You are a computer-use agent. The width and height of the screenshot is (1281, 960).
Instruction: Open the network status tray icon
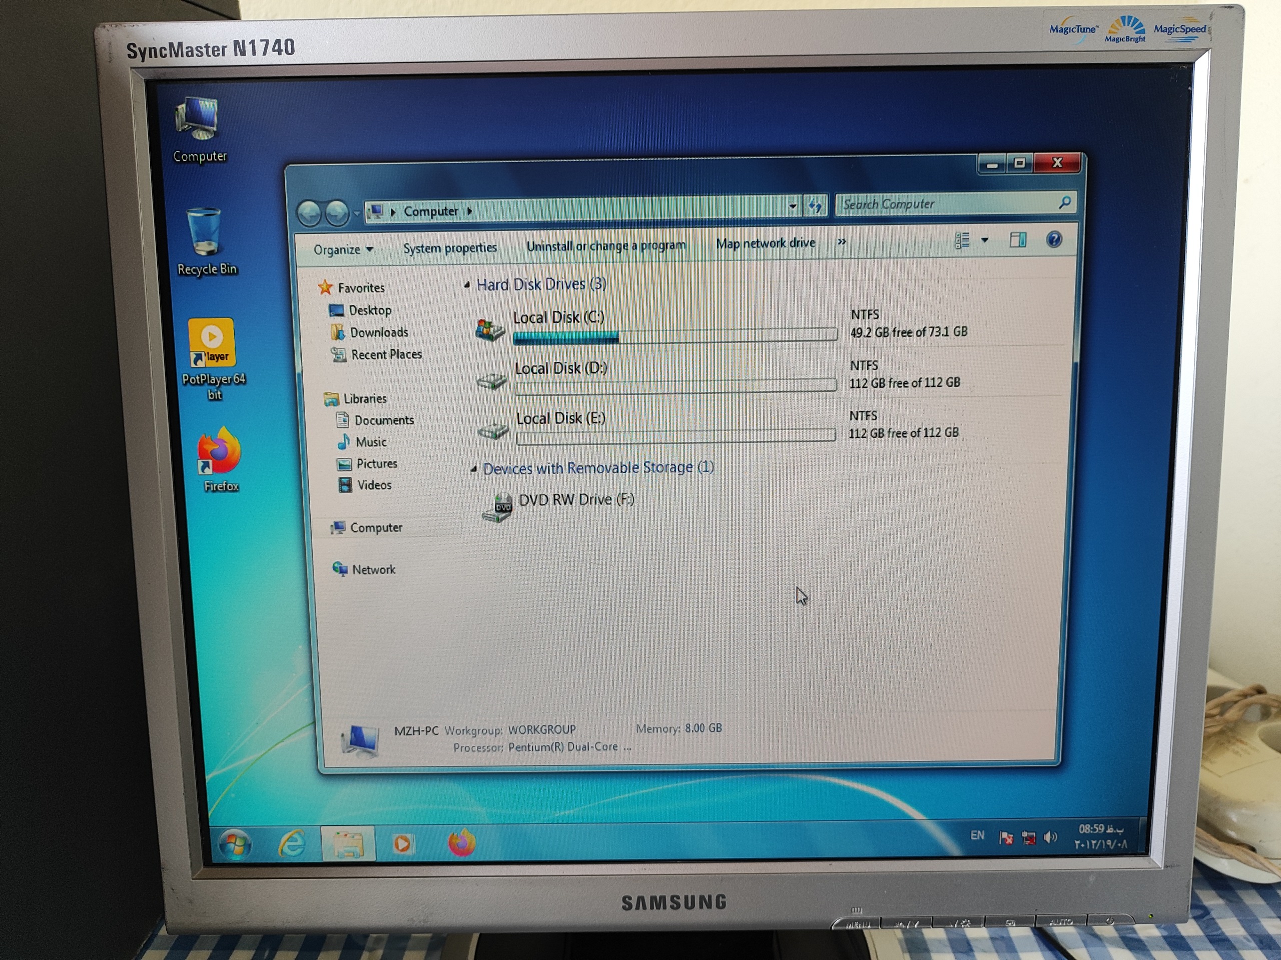1028,837
